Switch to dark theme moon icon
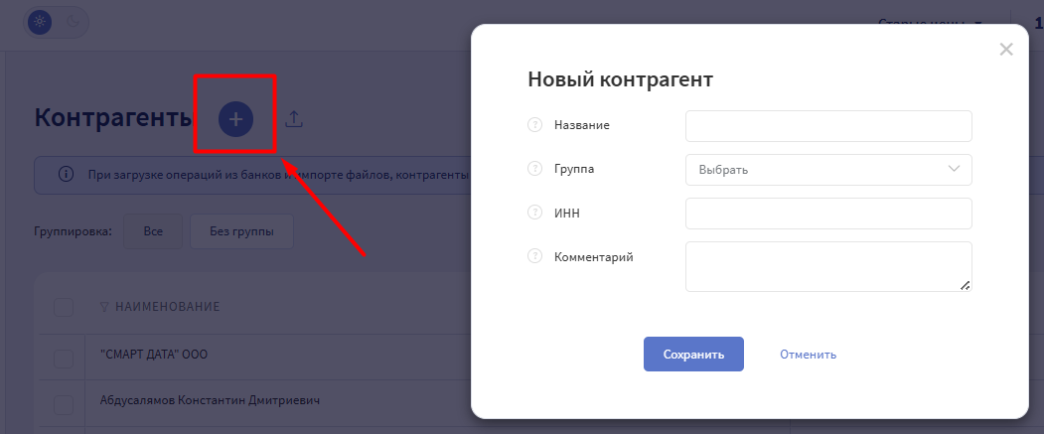The height and width of the screenshot is (434, 1044). pos(72,22)
